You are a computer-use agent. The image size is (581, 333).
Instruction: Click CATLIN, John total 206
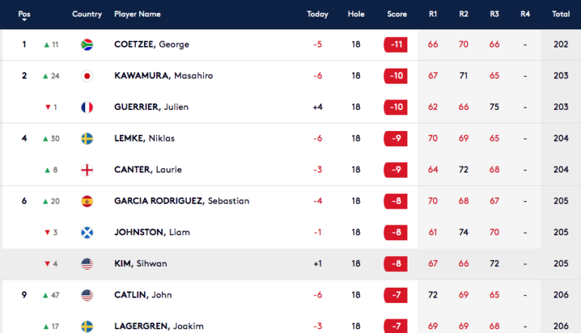click(561, 295)
